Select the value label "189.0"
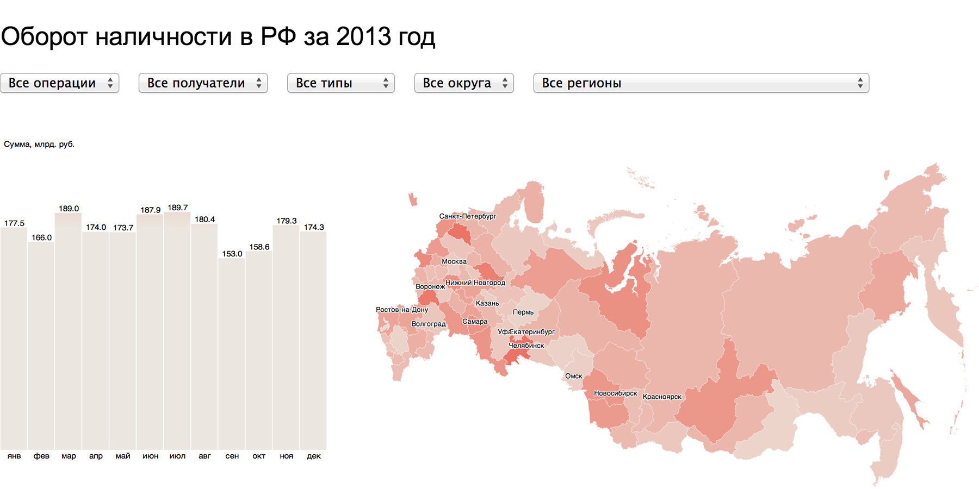This screenshot has width=979, height=489. click(69, 209)
